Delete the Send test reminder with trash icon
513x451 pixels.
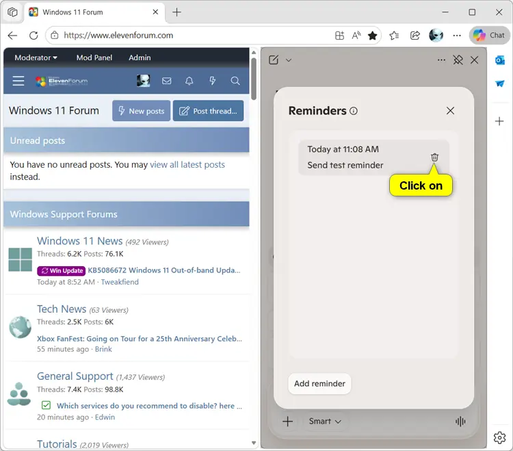(x=434, y=157)
